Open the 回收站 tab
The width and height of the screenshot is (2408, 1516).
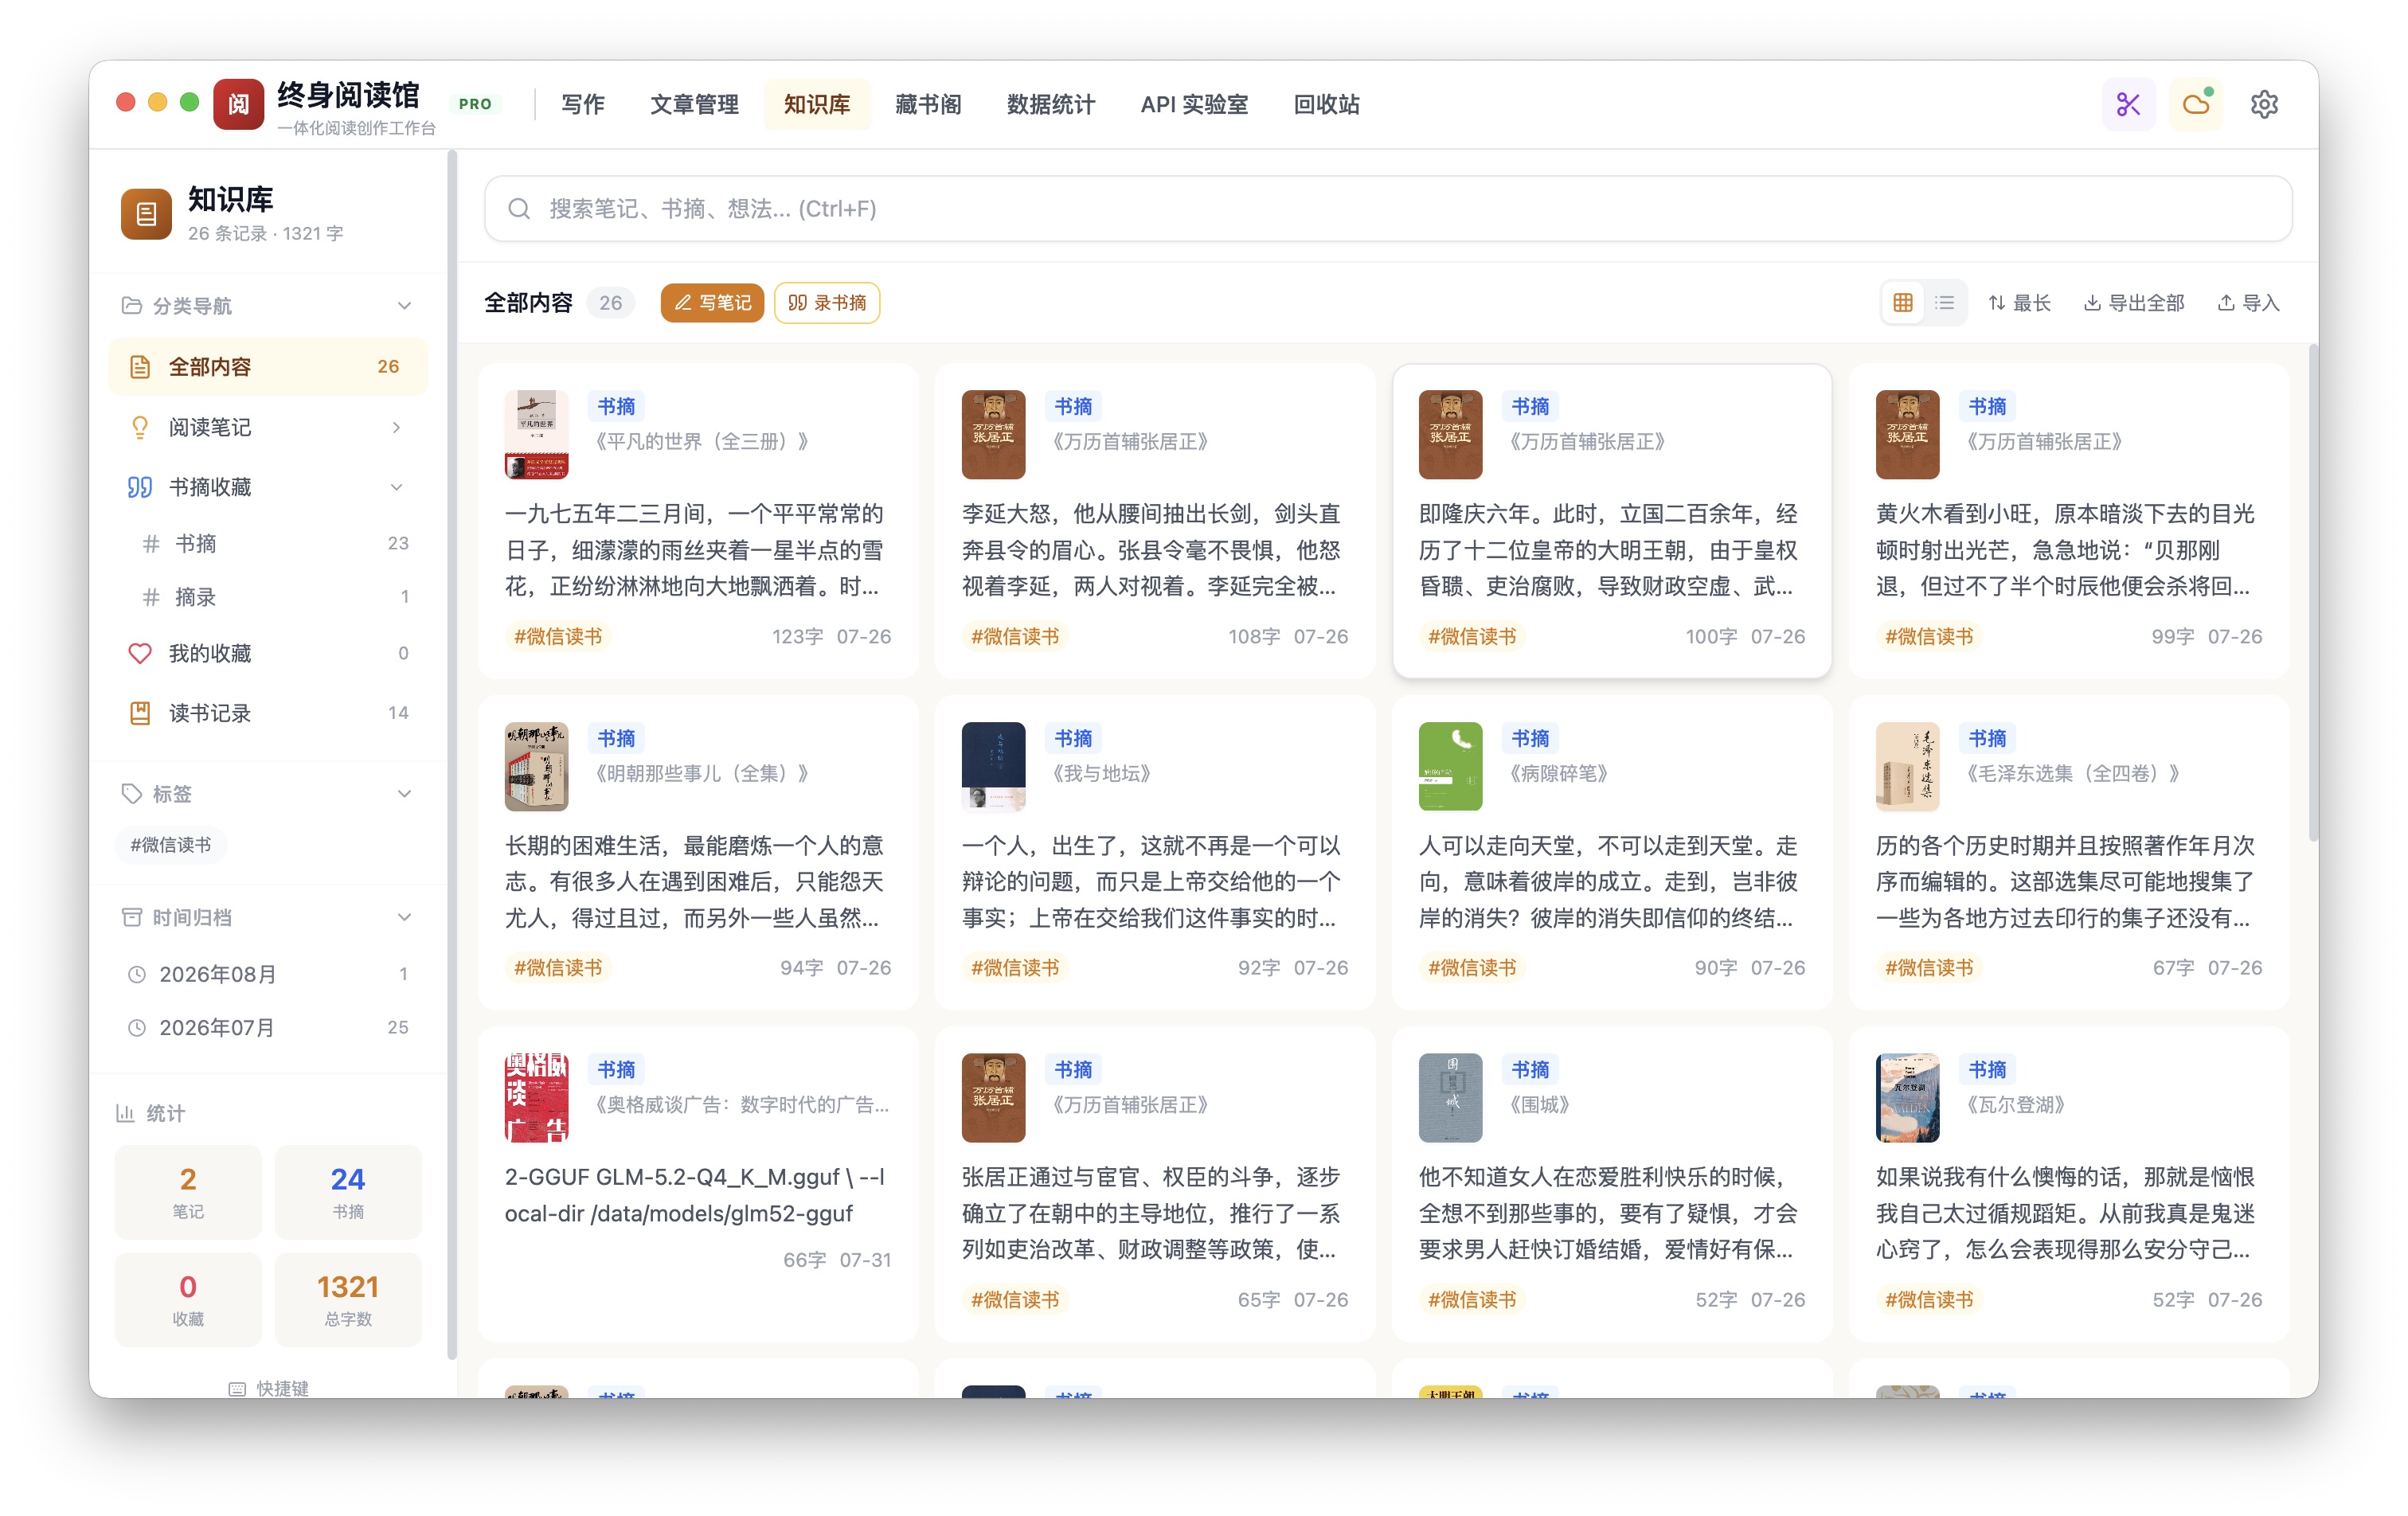(1326, 104)
